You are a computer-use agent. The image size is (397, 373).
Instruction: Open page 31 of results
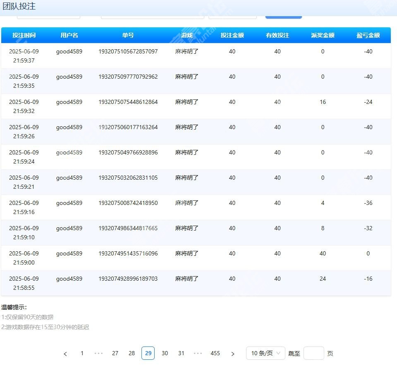point(181,353)
